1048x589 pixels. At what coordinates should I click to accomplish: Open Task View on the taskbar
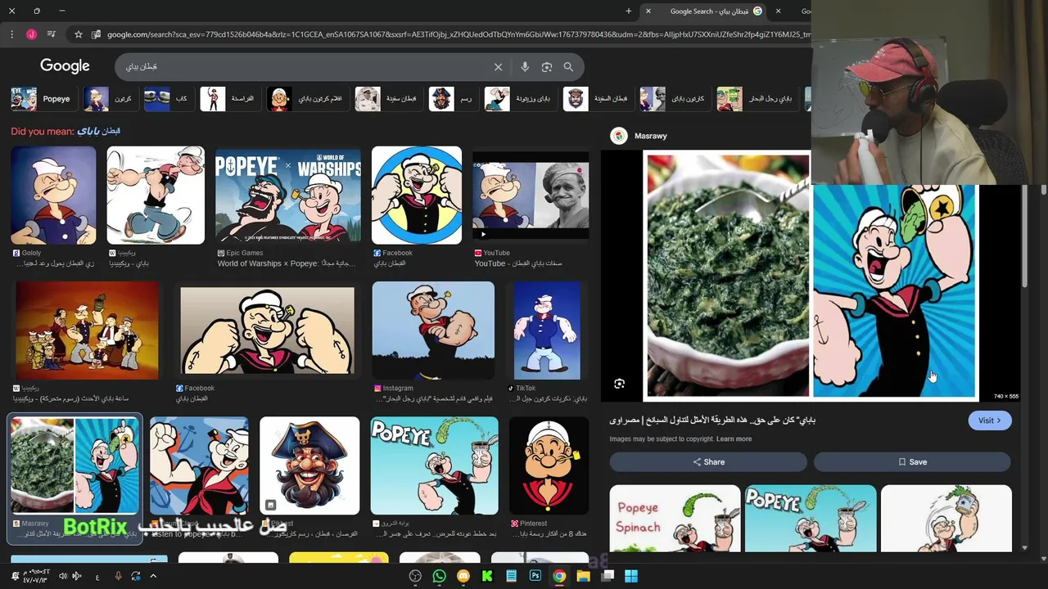608,576
